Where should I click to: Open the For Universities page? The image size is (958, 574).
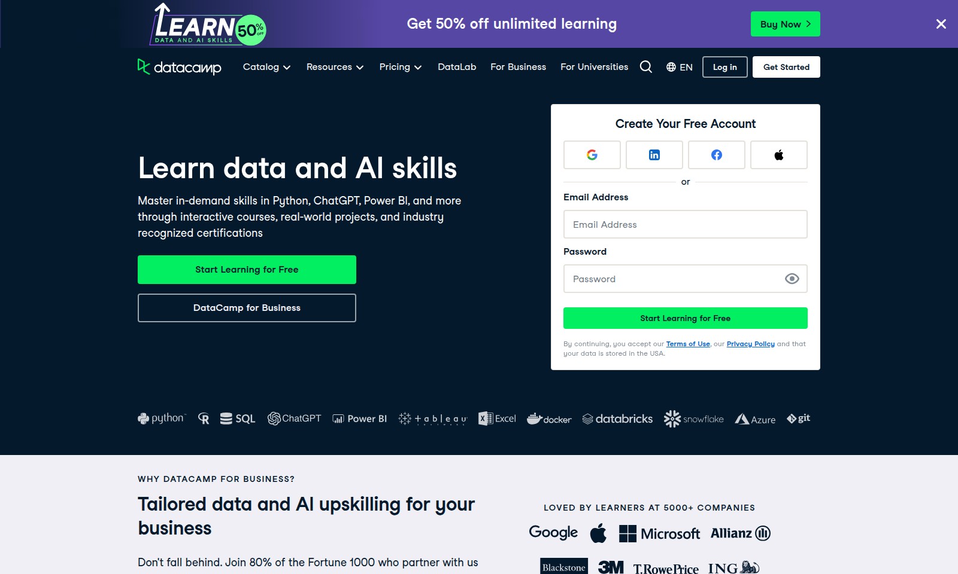(x=593, y=67)
